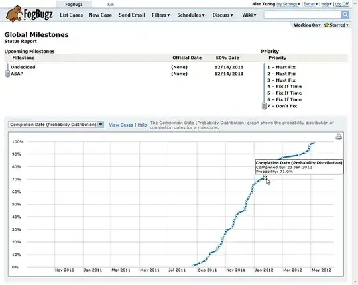The width and height of the screenshot is (358, 285).
Task: Click the 71% data point on the graph
Action: tap(265, 176)
